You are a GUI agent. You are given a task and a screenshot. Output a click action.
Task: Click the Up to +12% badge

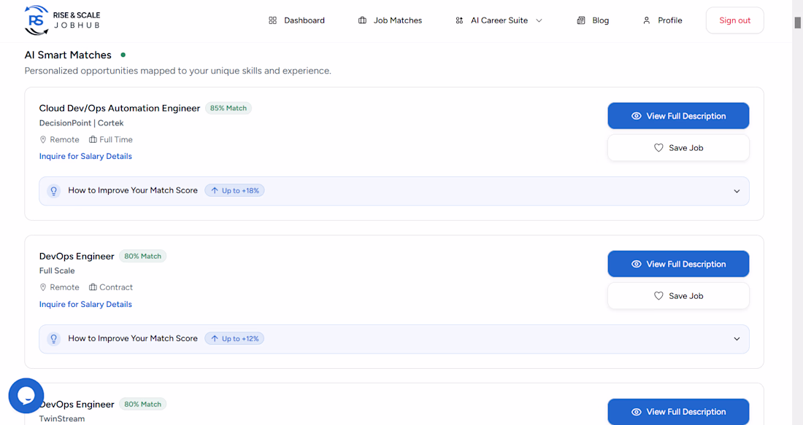pos(234,338)
